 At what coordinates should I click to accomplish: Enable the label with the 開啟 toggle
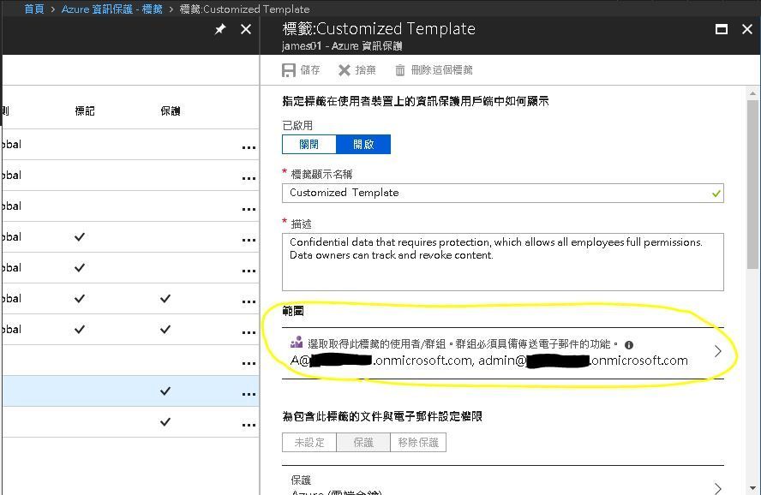[363, 144]
